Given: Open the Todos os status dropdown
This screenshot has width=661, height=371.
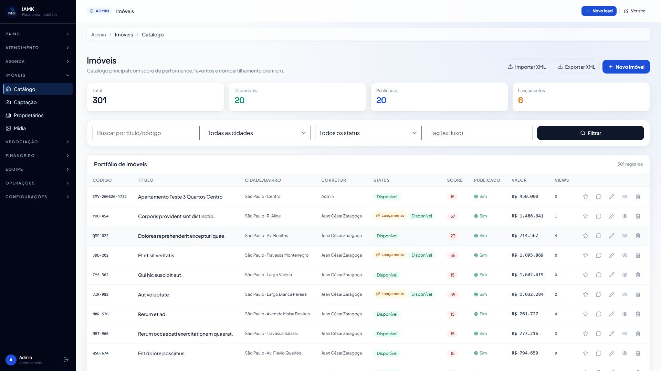Looking at the screenshot, I should (x=368, y=133).
